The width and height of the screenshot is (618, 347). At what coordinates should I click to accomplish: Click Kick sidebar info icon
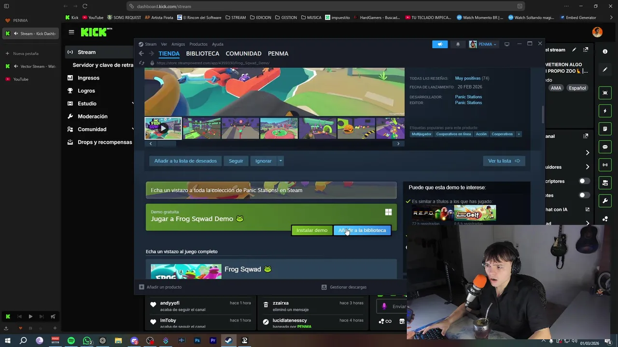pos(605,51)
